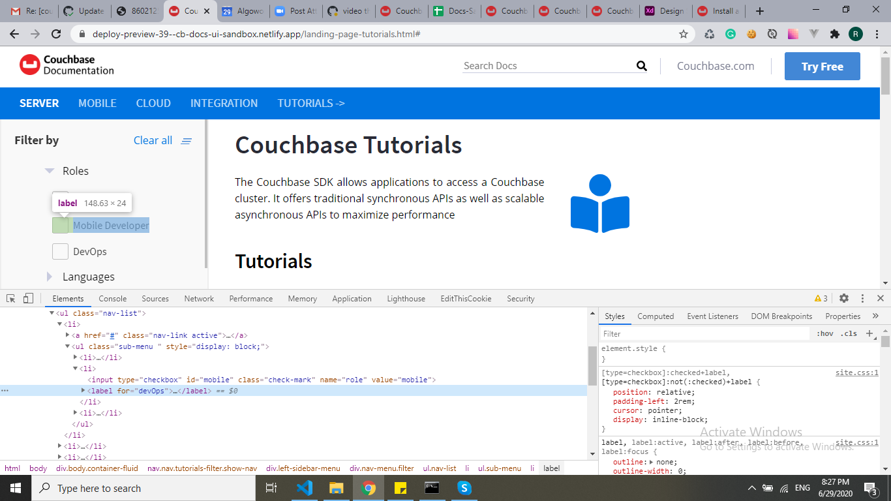Switch to the Console tab

(113, 299)
